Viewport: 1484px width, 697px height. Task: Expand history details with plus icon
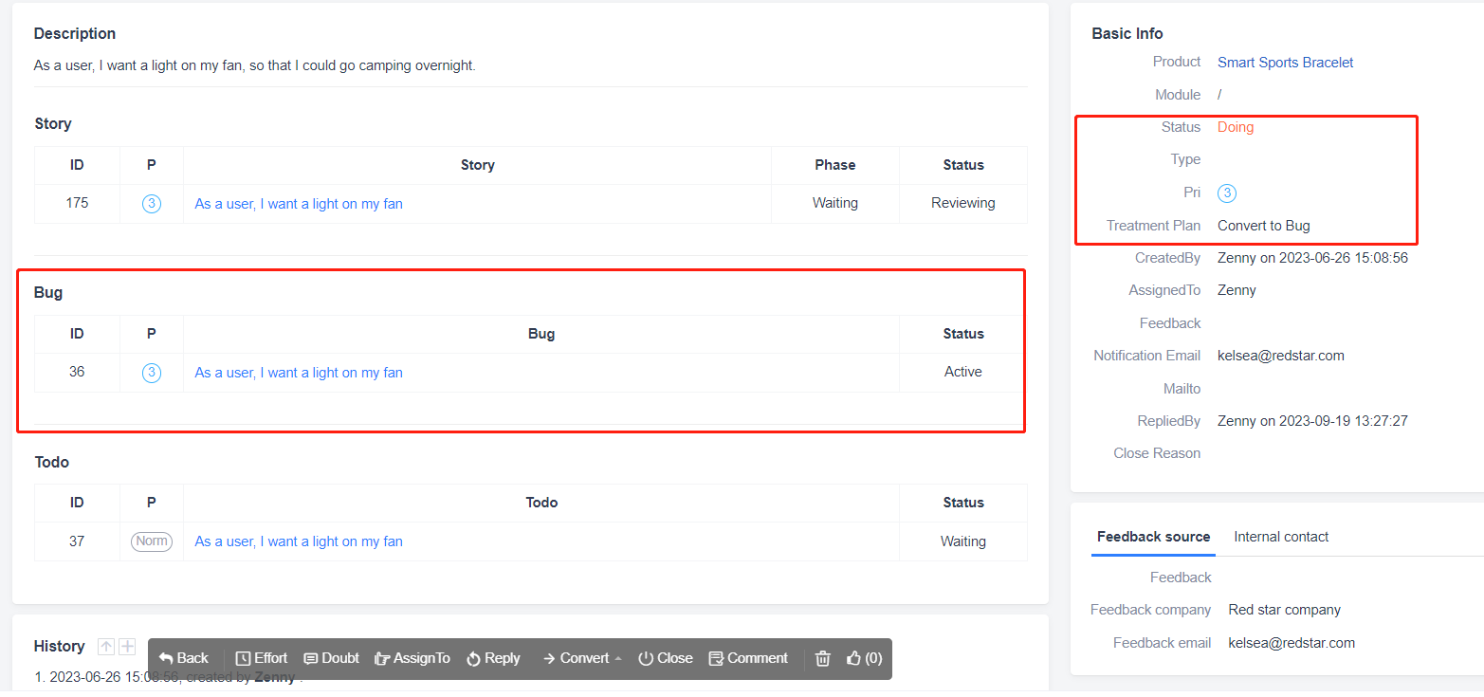click(127, 647)
